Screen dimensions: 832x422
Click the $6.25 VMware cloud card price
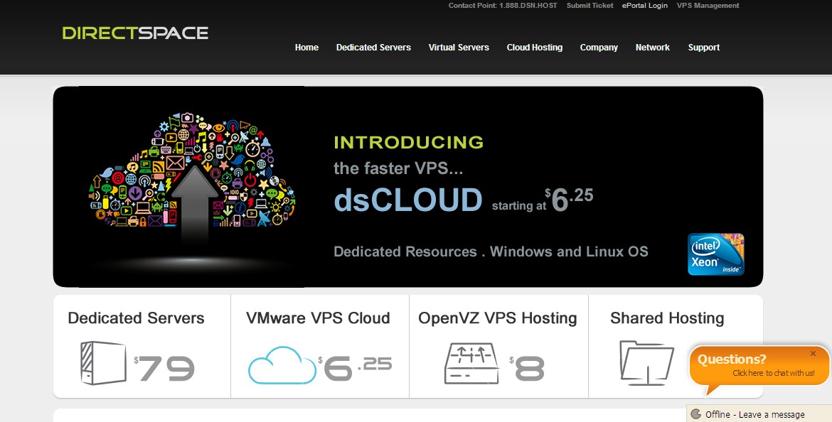355,367
